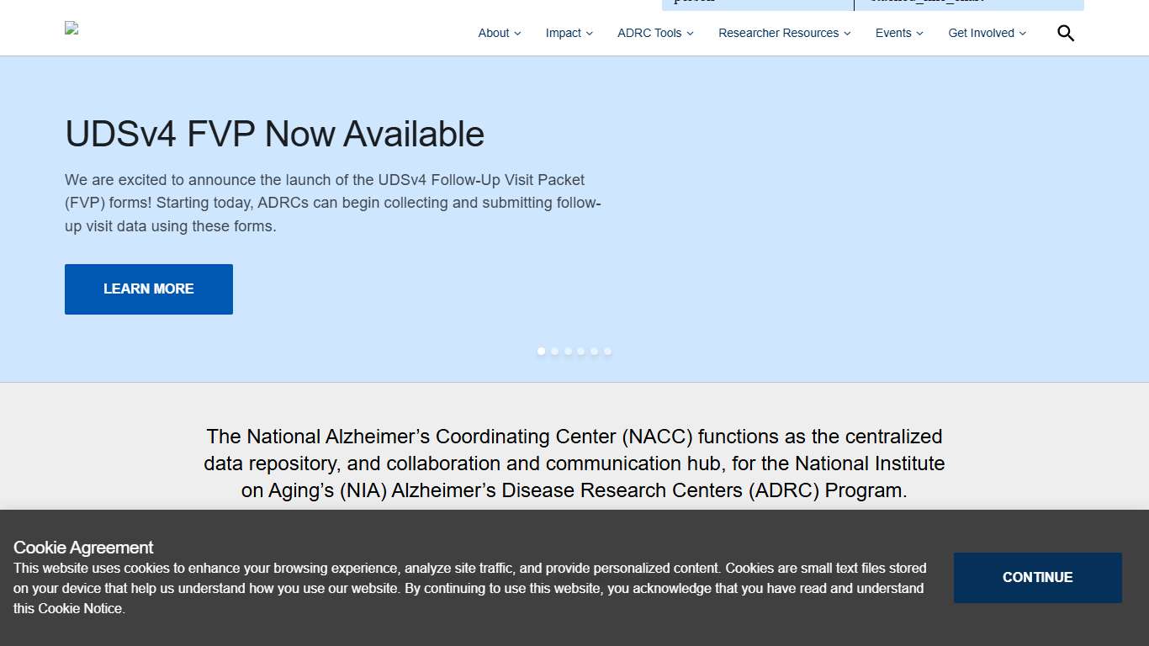Select the third carousel indicator dot

tap(568, 352)
